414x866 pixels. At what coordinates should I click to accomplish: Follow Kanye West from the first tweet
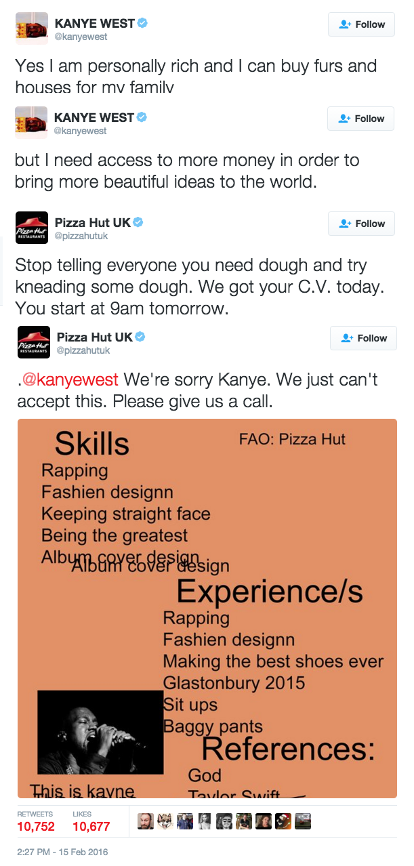pyautogui.click(x=361, y=24)
